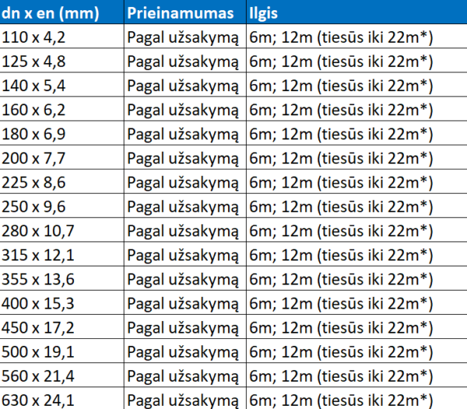Image resolution: width=467 pixels, height=409 pixels.
Task: Select the 355 x 13,6 cell
Action: click(61, 278)
